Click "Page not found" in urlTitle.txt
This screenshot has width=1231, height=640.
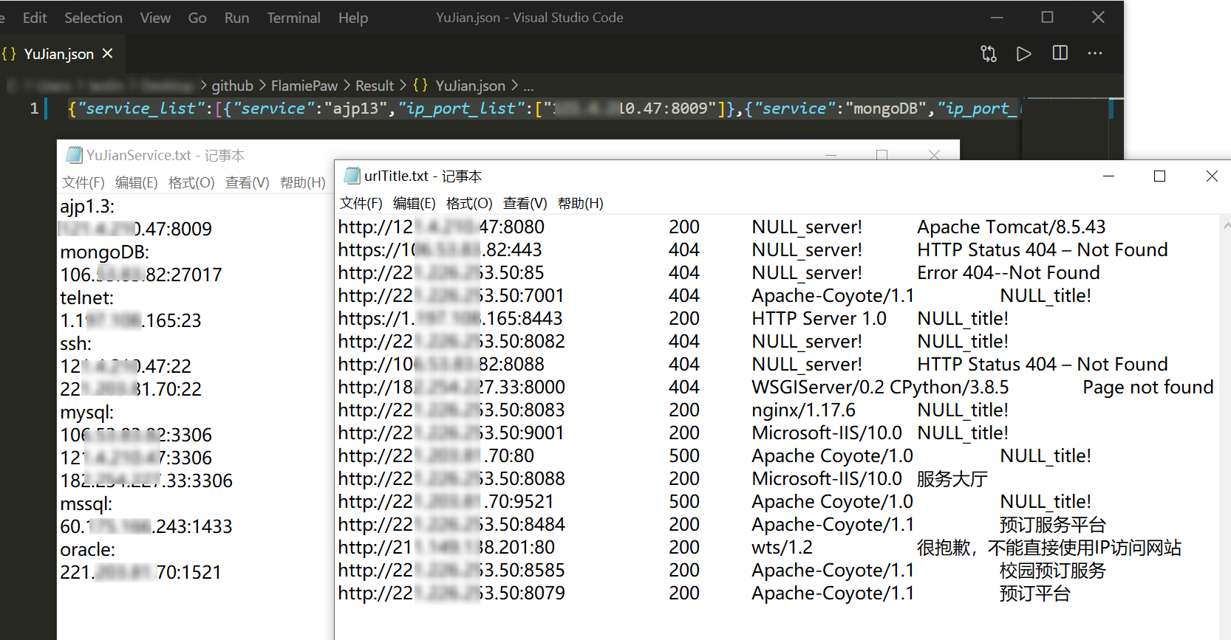pos(1148,387)
